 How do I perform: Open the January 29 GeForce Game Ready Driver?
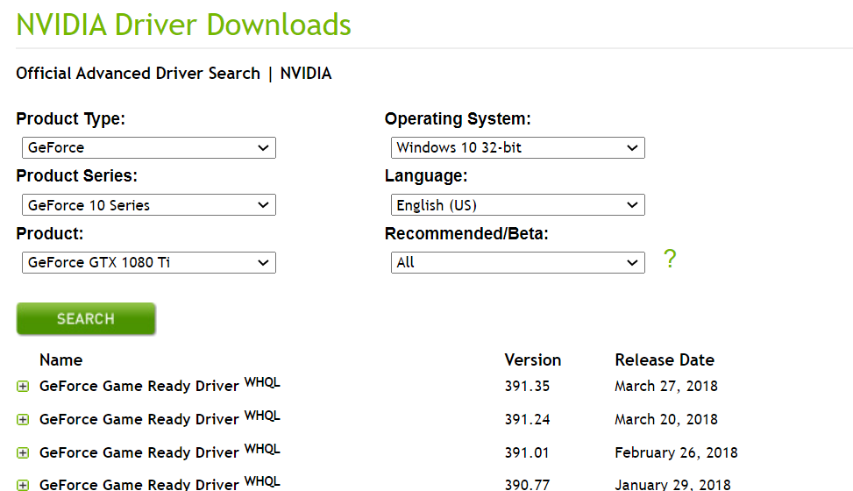coord(139,484)
